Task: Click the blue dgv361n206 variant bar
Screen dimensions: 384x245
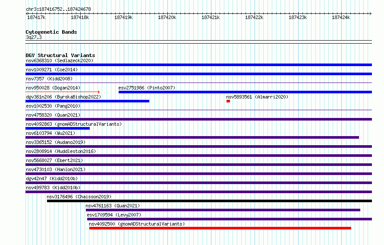Action: point(88,101)
